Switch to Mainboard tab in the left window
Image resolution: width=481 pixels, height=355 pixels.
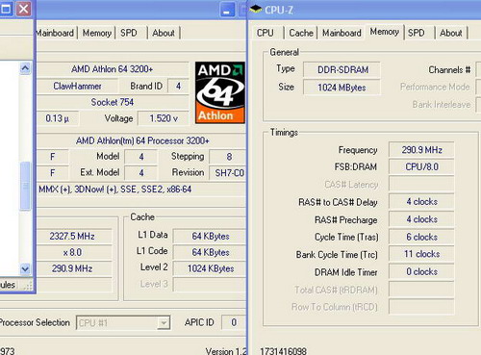click(55, 33)
